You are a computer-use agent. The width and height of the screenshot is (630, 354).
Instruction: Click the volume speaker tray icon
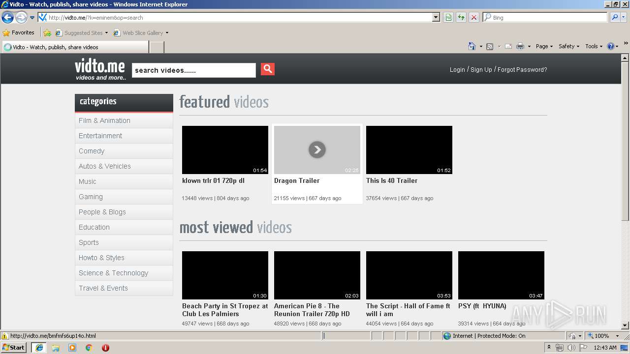(x=571, y=348)
